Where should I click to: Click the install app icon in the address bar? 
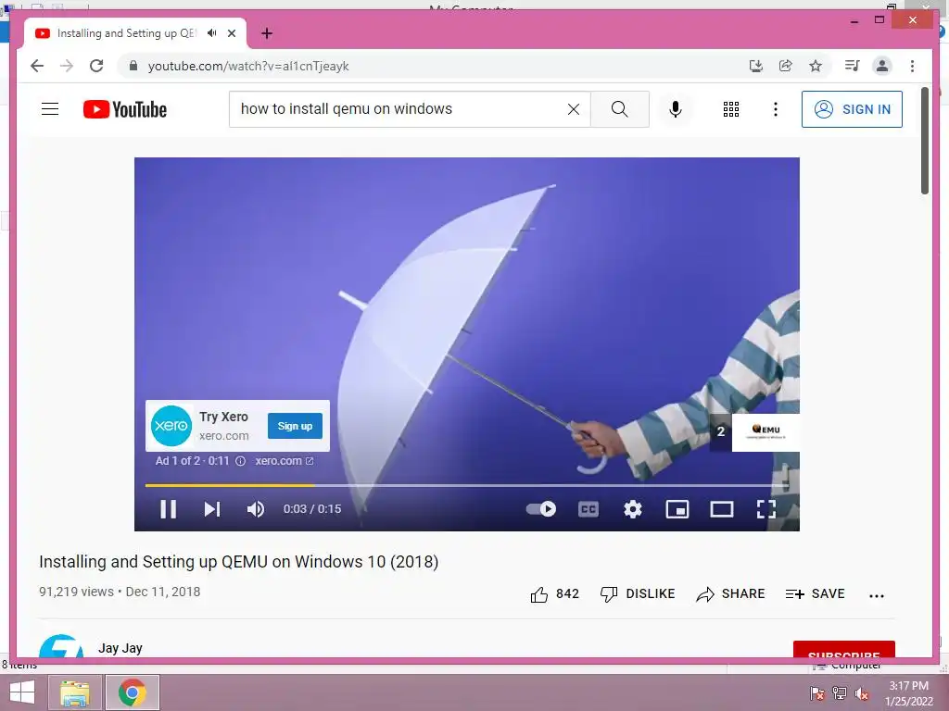[x=756, y=66]
